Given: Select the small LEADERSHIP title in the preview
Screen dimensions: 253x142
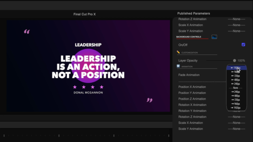Looking at the screenshot, I should 88,45.
